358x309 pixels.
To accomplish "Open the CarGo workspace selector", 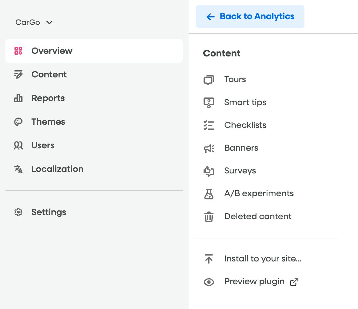I will [28, 22].
